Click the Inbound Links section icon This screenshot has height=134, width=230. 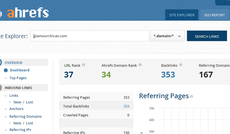pos(1,88)
